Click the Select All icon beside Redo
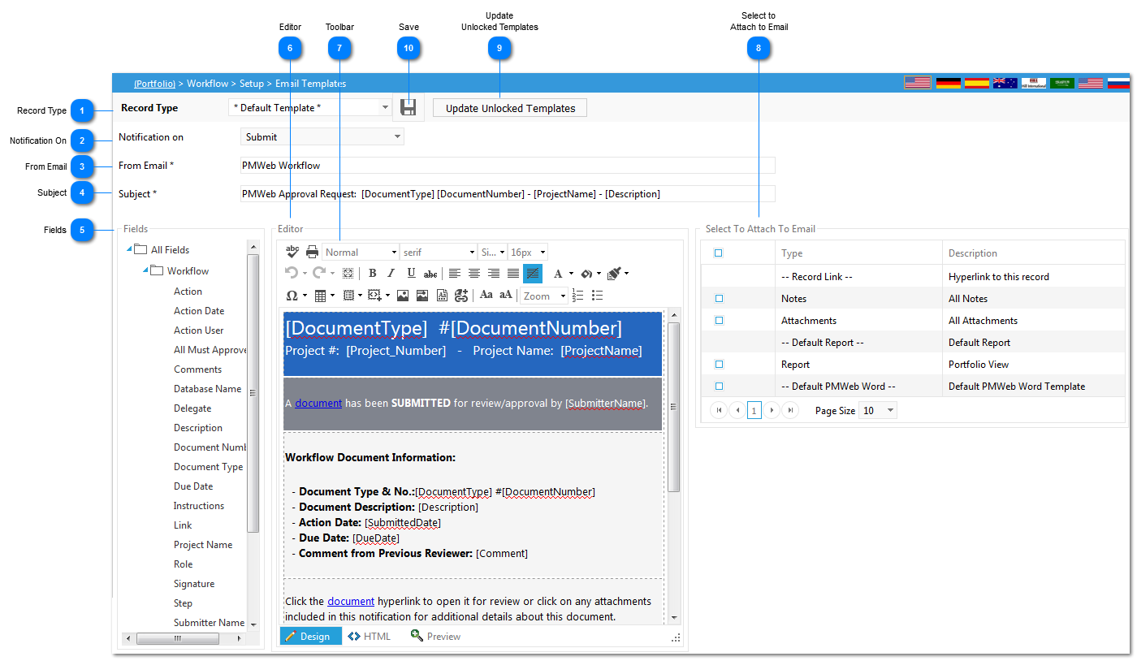The width and height of the screenshot is (1137, 661). [x=348, y=274]
